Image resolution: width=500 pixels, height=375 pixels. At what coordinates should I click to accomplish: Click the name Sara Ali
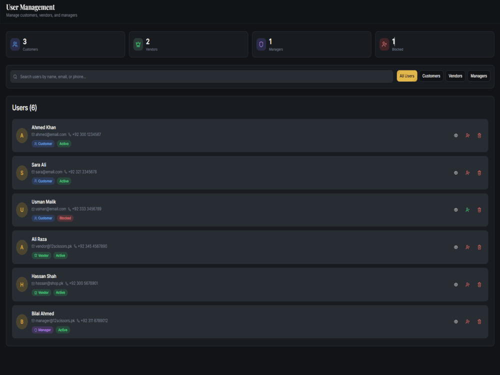point(39,165)
